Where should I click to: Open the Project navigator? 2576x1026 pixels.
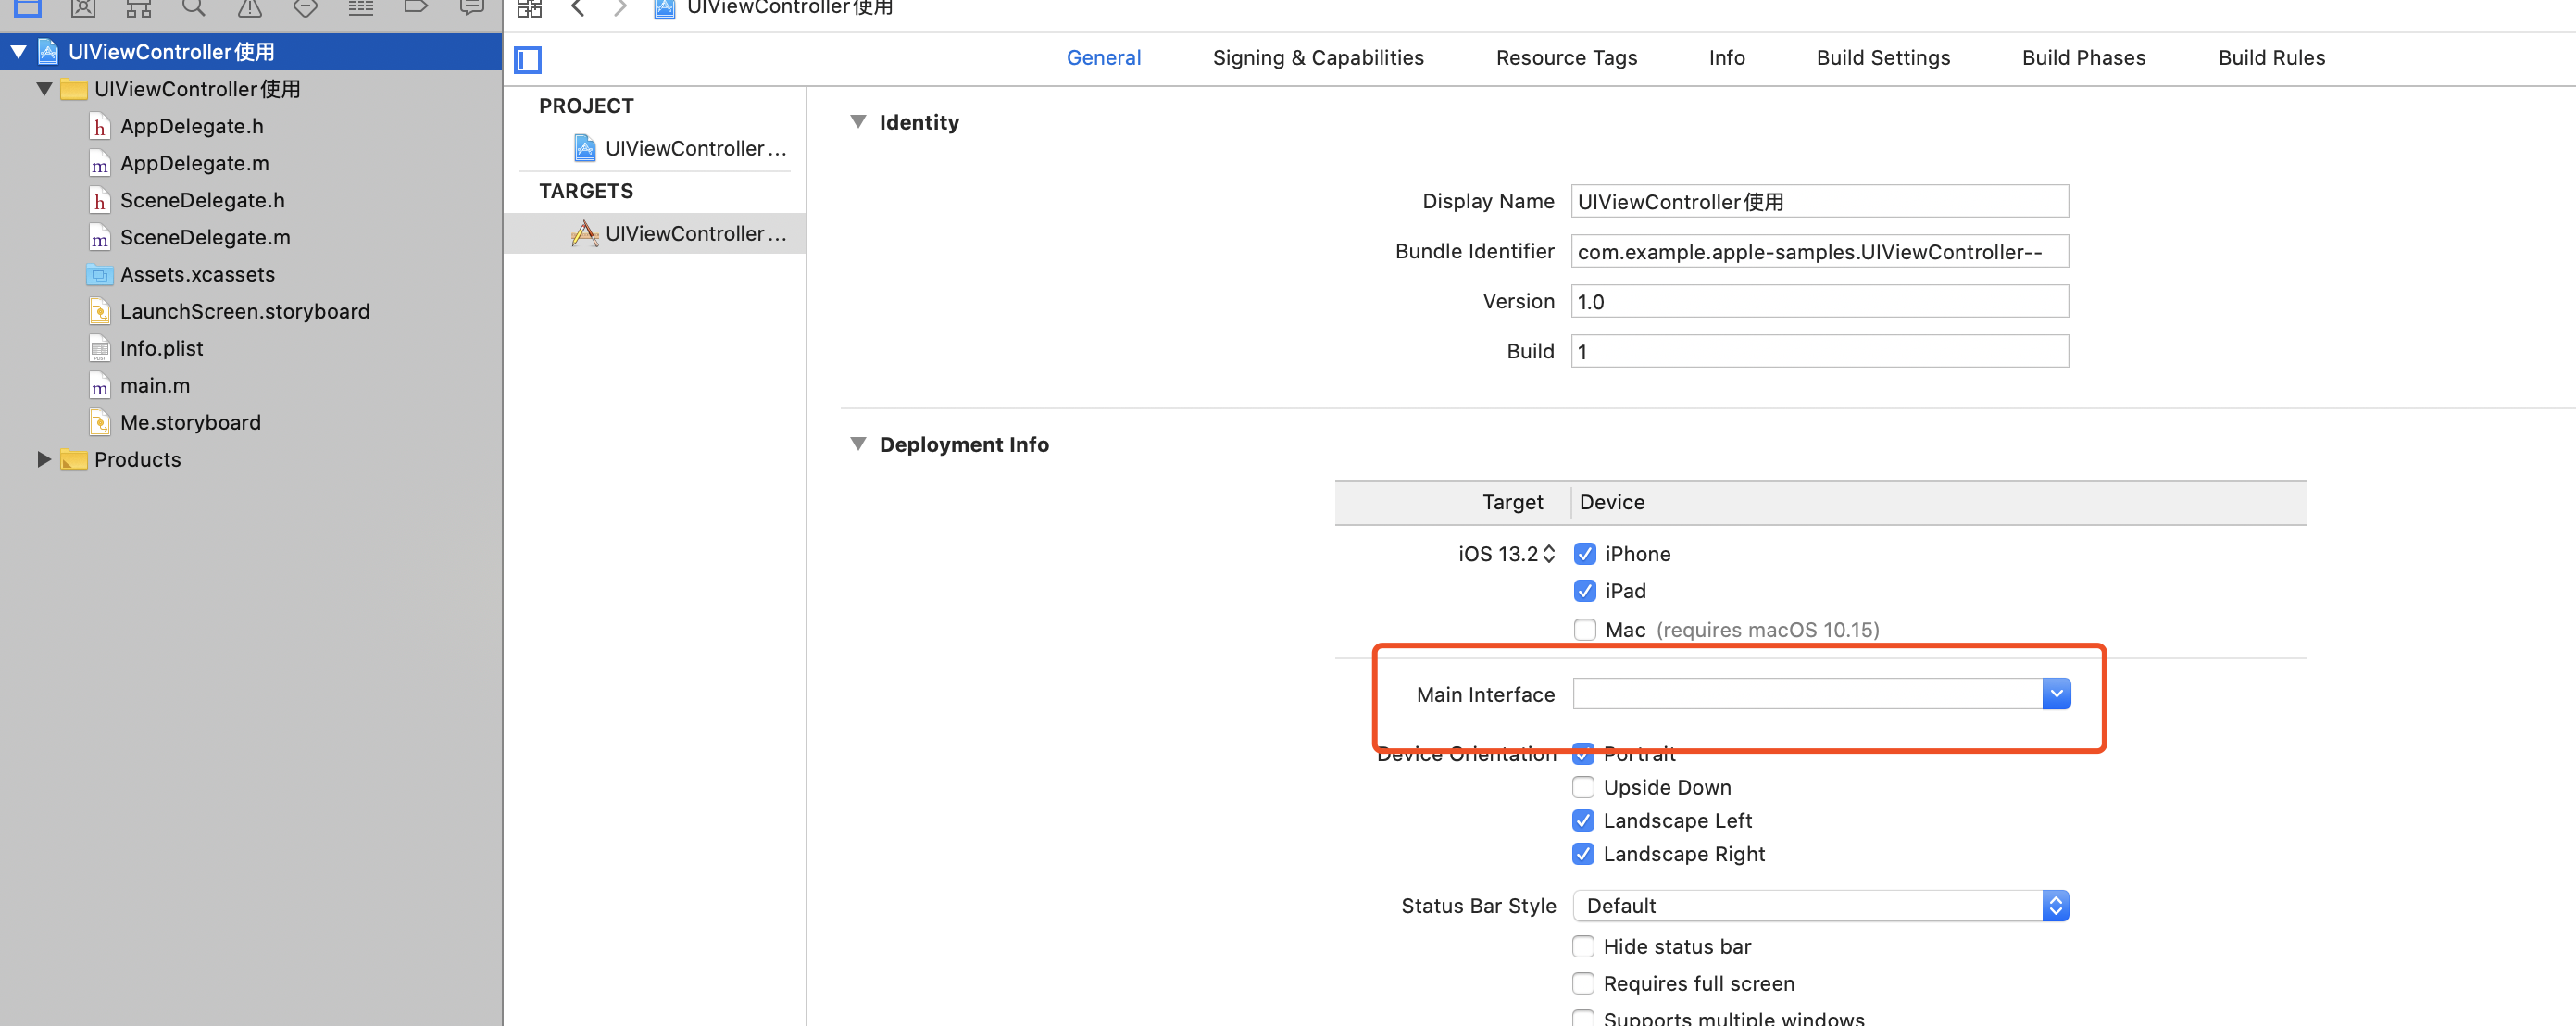click(x=27, y=8)
